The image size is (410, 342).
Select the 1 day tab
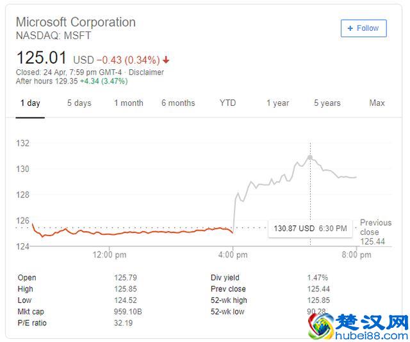(30, 103)
